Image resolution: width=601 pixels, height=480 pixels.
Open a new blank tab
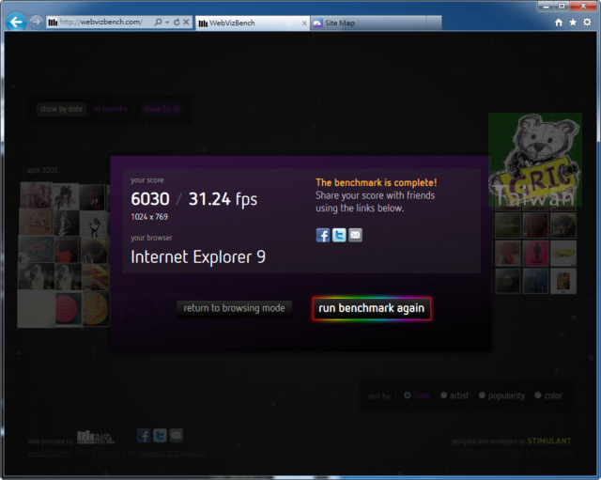click(x=434, y=23)
